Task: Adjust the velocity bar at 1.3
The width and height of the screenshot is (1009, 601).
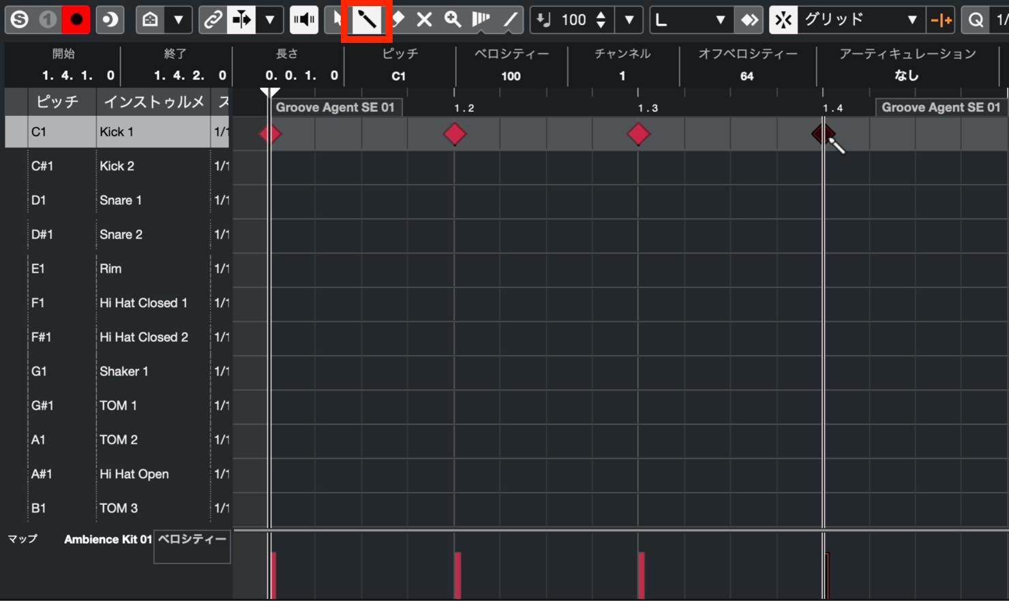Action: tap(641, 575)
